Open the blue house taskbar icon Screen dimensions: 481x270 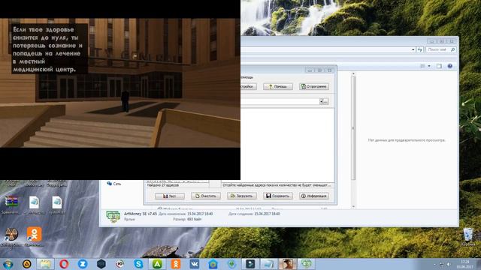click(x=213, y=264)
